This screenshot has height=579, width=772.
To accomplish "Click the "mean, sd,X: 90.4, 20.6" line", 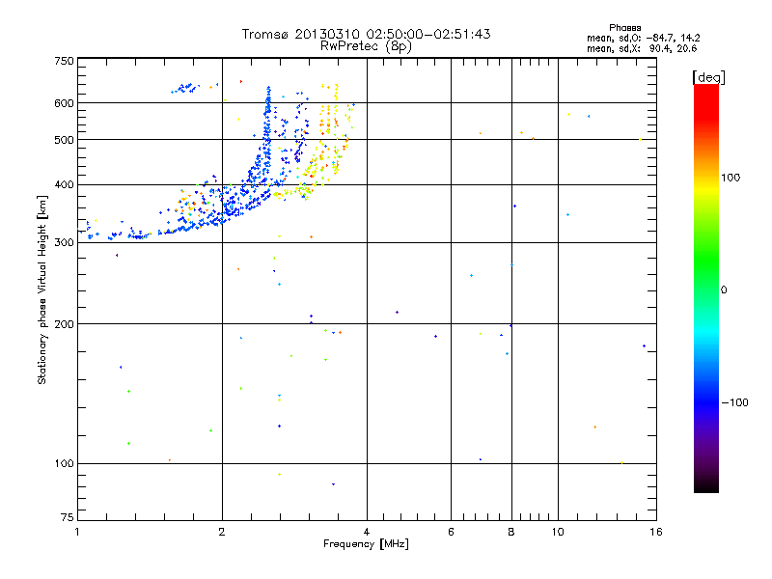I will pos(642,48).
